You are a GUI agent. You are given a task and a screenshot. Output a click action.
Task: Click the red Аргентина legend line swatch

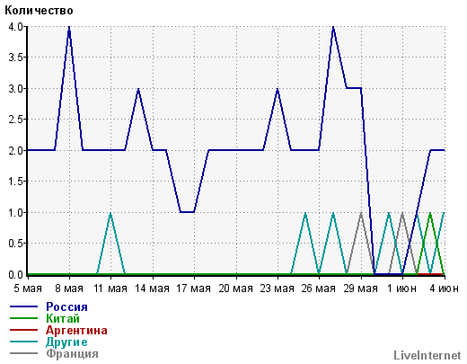pyautogui.click(x=23, y=330)
